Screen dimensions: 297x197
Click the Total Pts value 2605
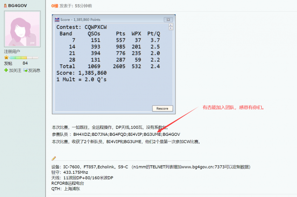pos(119,66)
